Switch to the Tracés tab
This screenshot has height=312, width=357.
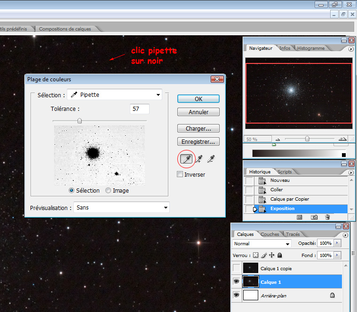pos(293,234)
